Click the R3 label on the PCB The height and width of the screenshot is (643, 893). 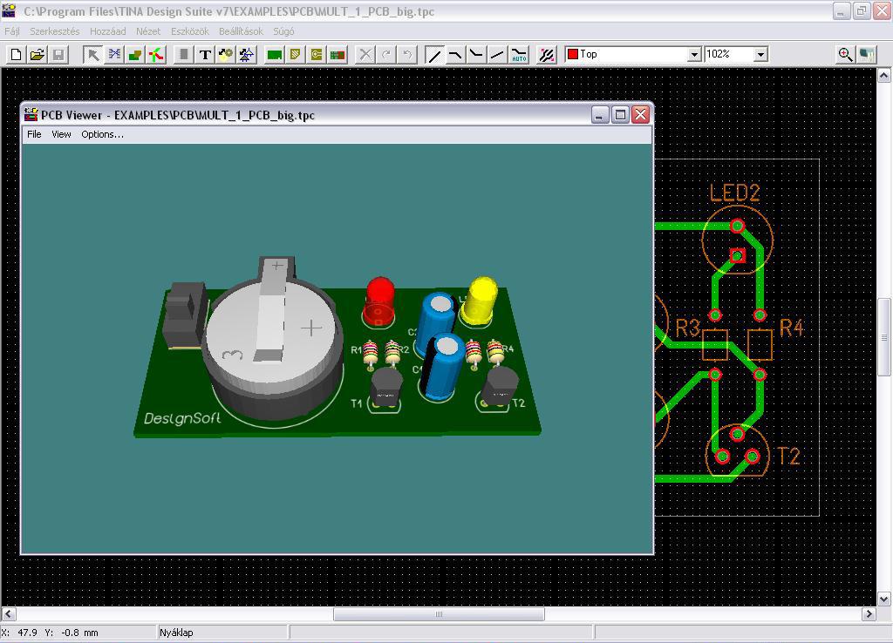point(687,328)
